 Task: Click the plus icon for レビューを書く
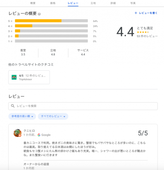click(136, 13)
